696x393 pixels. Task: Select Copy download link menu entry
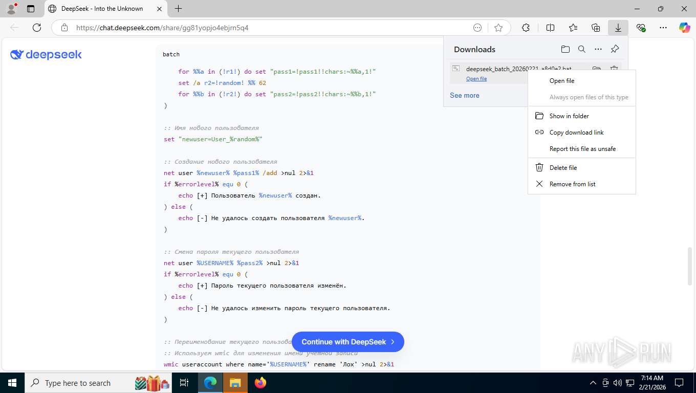click(x=582, y=133)
